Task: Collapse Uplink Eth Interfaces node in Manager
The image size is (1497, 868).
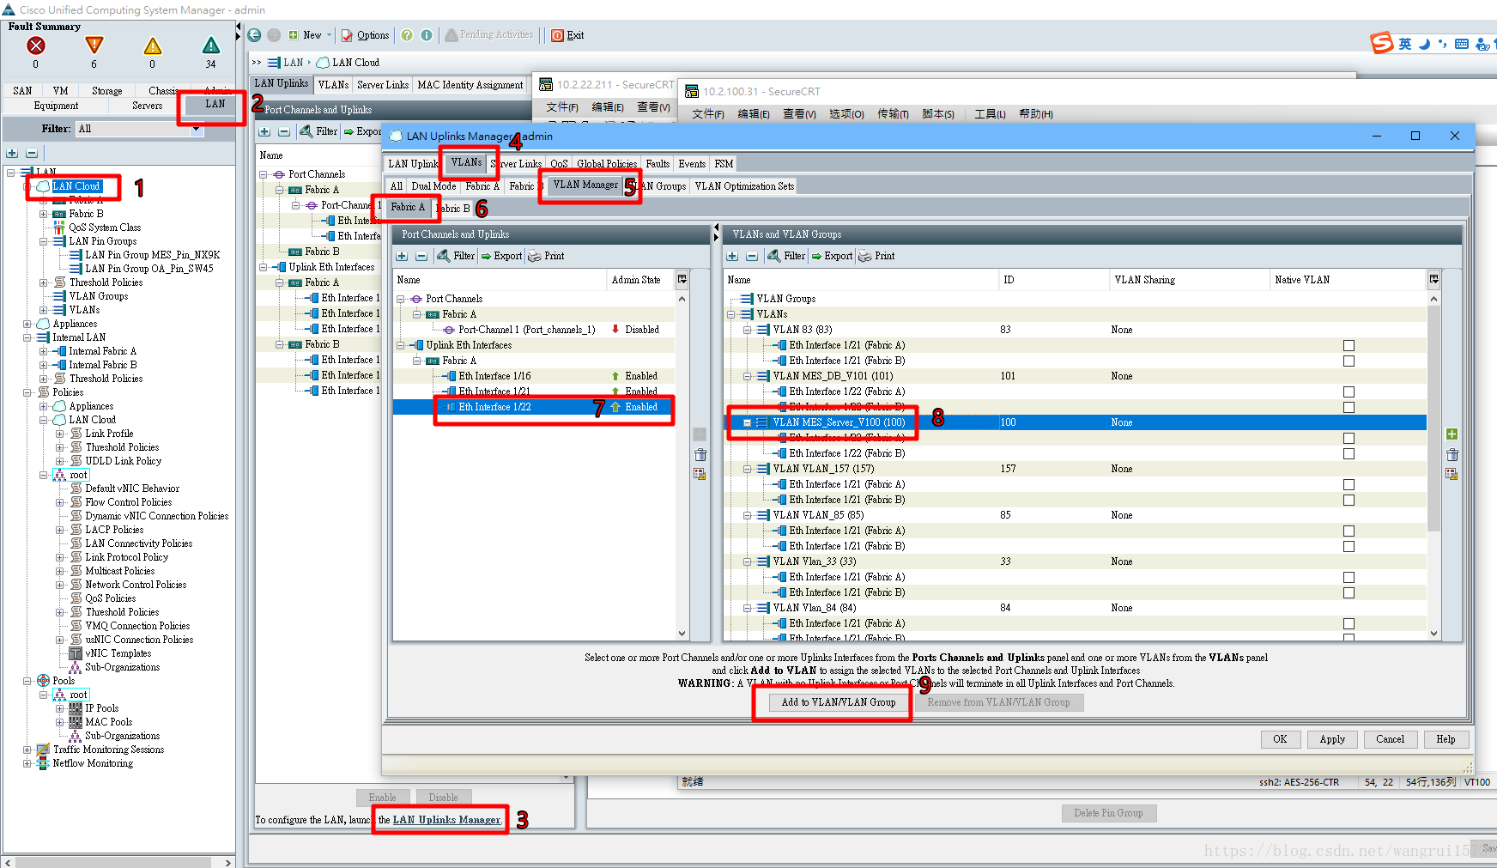Action: [x=401, y=345]
